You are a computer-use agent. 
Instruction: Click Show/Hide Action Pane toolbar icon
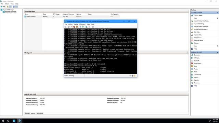point(16,6)
